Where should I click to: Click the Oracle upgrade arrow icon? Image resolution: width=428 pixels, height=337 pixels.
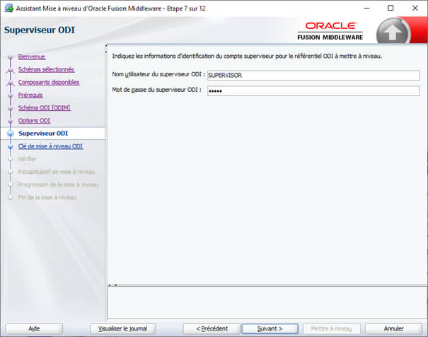392,32
